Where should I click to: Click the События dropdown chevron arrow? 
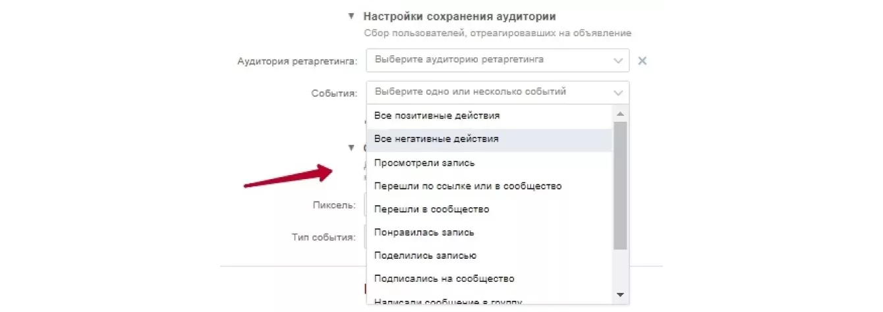click(x=617, y=92)
